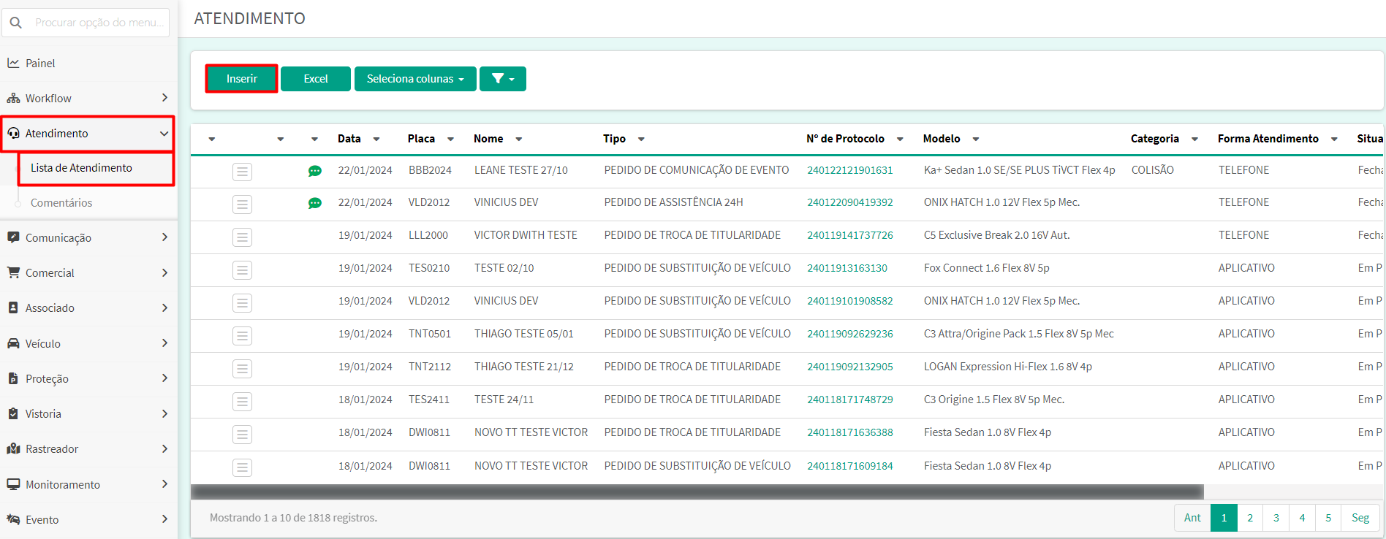The width and height of the screenshot is (1386, 539).
Task: Click the Rastreador map marker icon
Action: [x=13, y=448]
